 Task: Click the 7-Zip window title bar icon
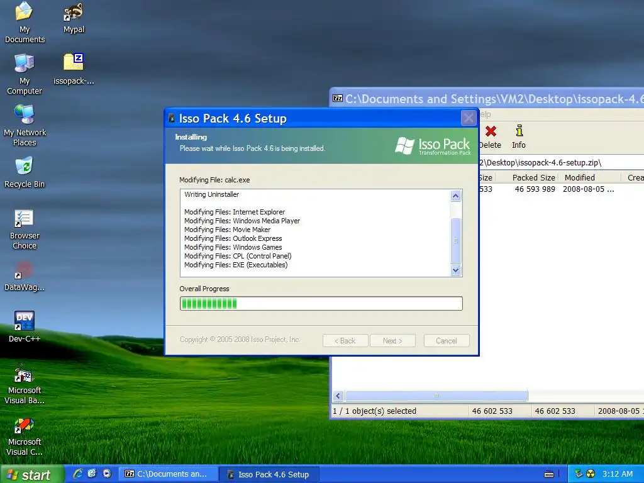tap(338, 99)
